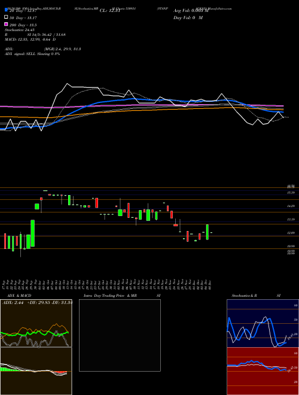The width and height of the screenshot is (299, 395).
Task: Click the 'Stochastics & RSI' panel title
Action: click(256, 296)
